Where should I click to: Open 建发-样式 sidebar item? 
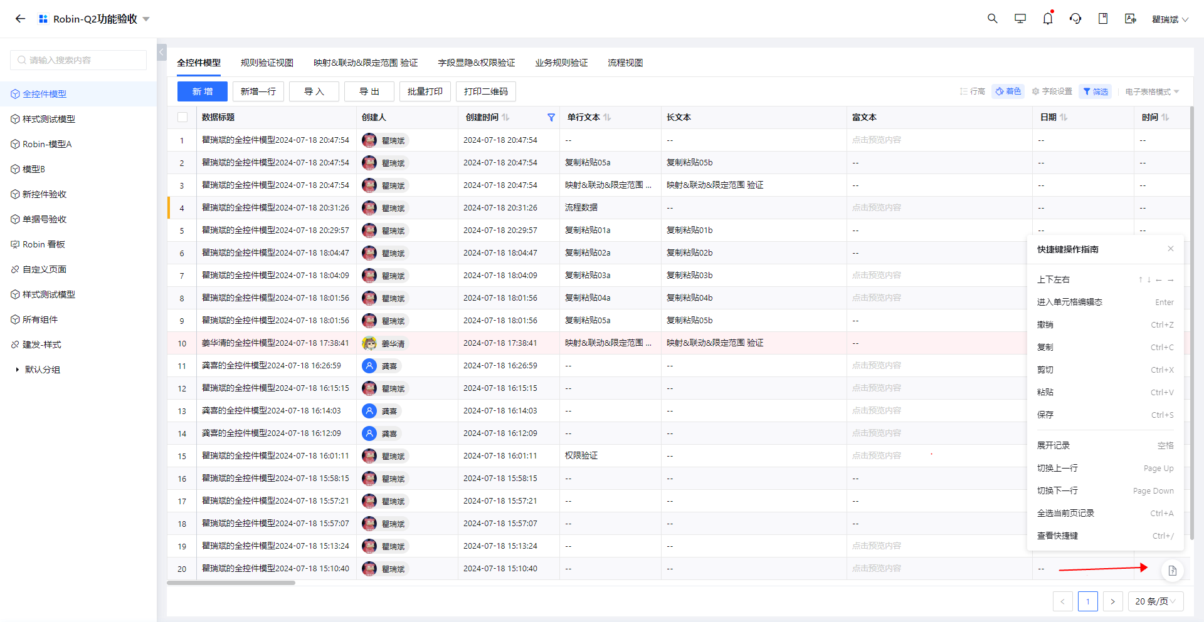point(78,345)
